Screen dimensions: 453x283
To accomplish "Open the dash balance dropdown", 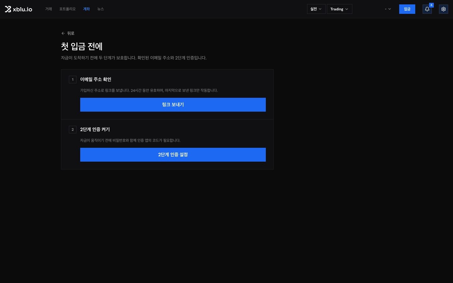I will (388, 9).
